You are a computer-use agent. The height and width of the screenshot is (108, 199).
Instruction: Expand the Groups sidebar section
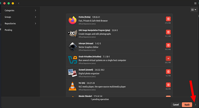coord(20,17)
